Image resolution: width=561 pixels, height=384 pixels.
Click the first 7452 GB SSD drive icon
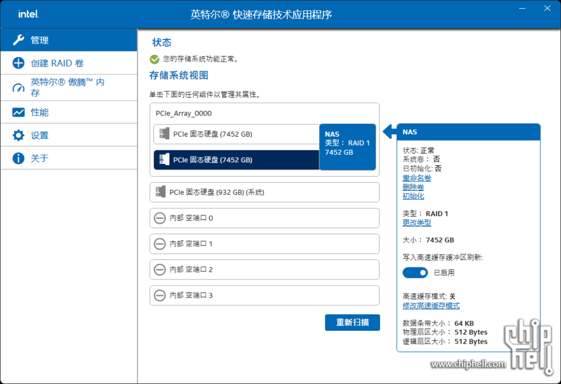pos(164,134)
